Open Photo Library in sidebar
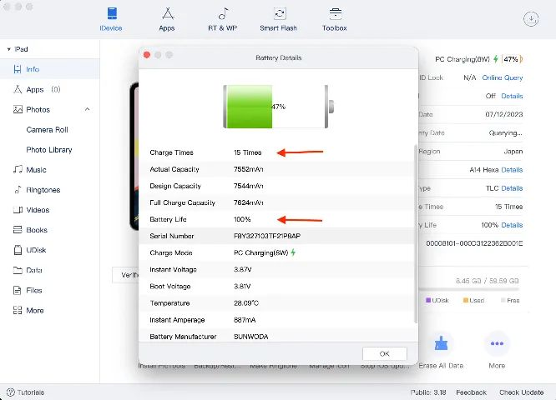 click(x=49, y=150)
